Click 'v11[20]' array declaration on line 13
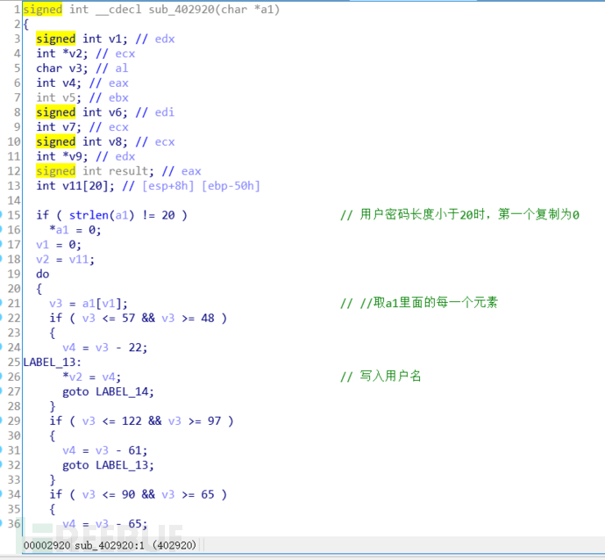605x560 pixels. click(x=89, y=186)
